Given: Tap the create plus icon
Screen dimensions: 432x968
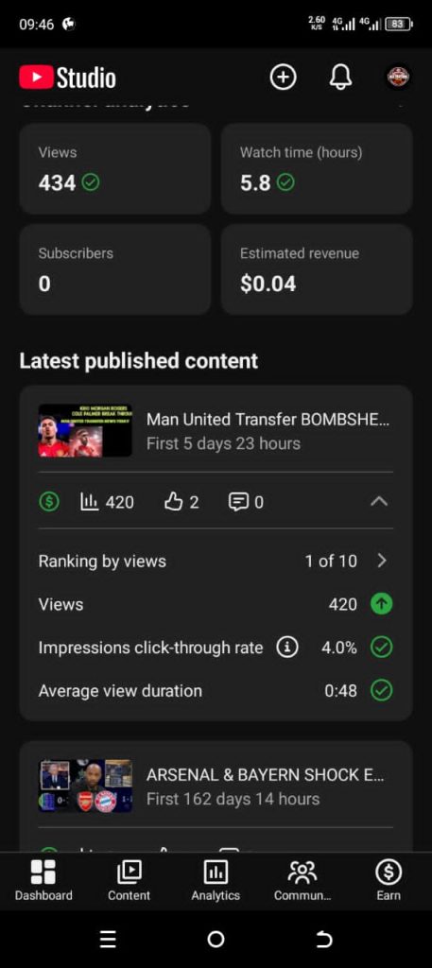Looking at the screenshot, I should [284, 78].
